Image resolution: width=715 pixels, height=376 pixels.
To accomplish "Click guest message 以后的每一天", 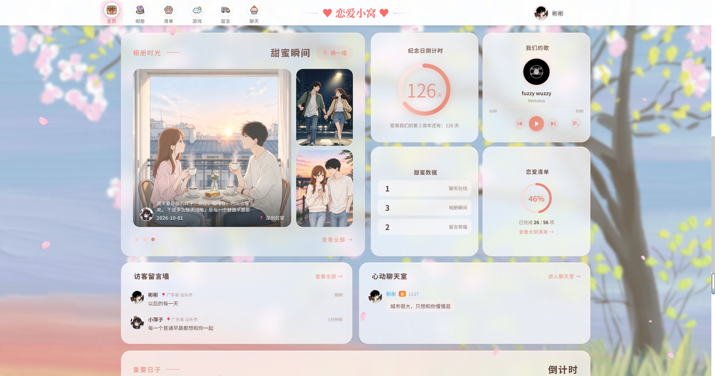I will click(x=163, y=303).
